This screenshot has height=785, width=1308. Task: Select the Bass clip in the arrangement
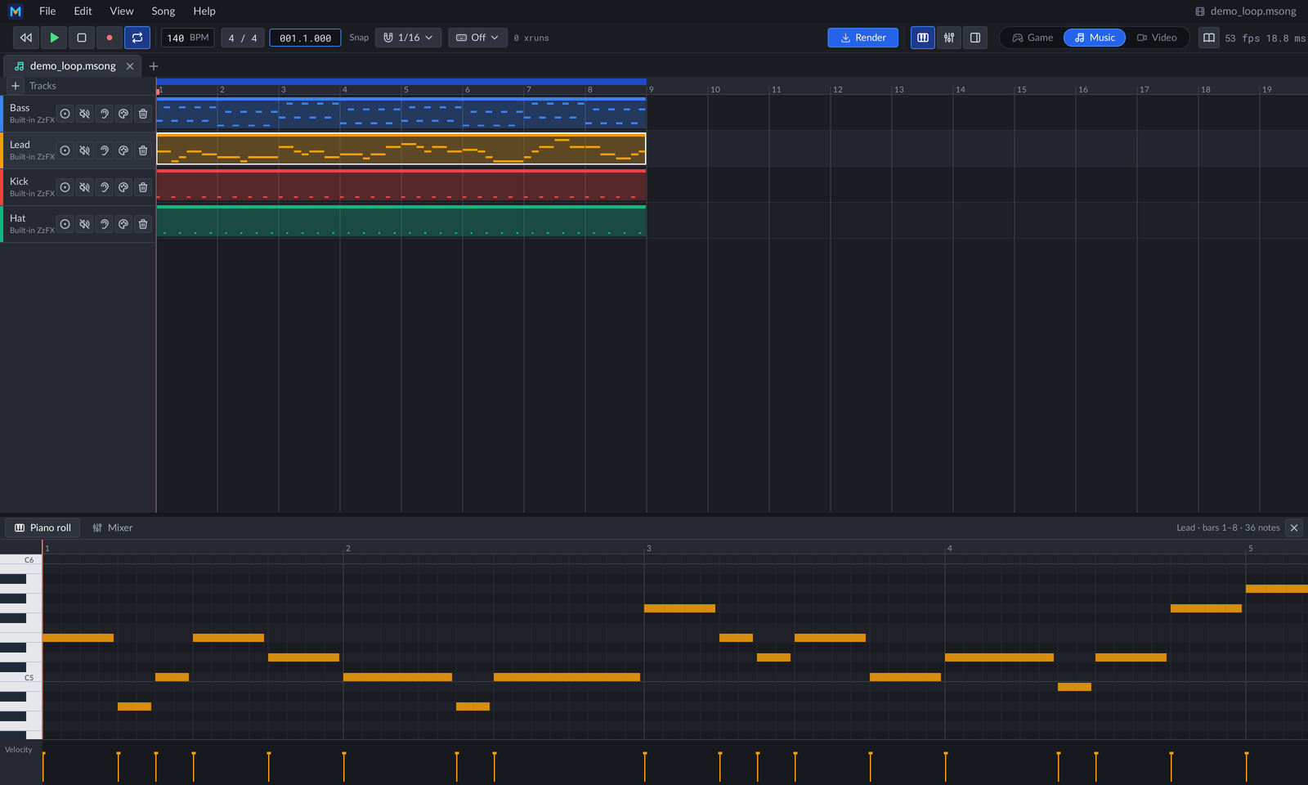(401, 113)
